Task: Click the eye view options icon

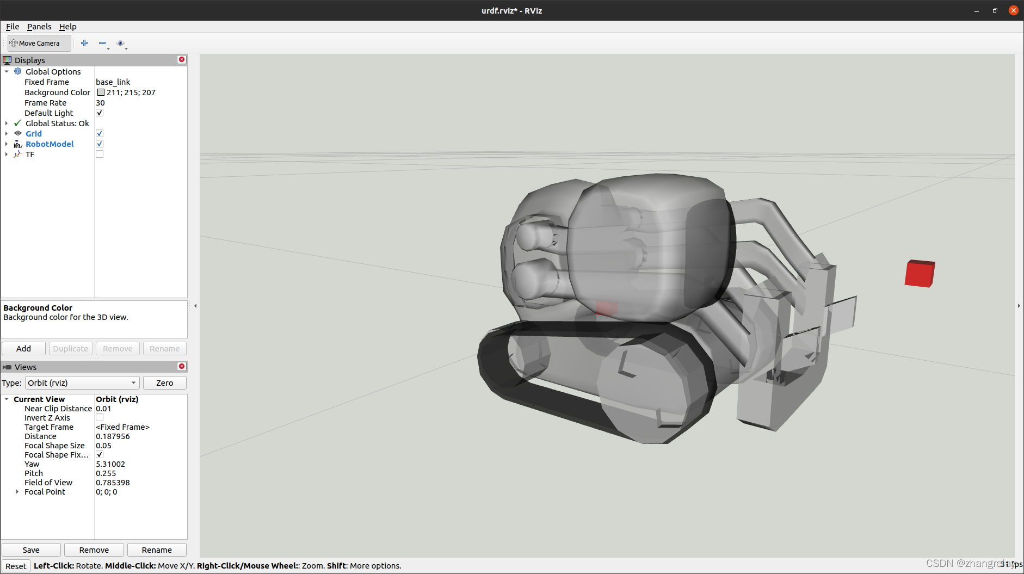Action: 121,43
